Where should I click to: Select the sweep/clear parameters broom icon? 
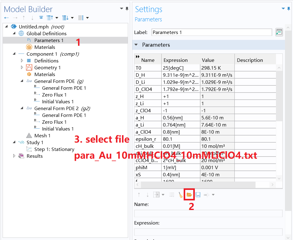181,194
